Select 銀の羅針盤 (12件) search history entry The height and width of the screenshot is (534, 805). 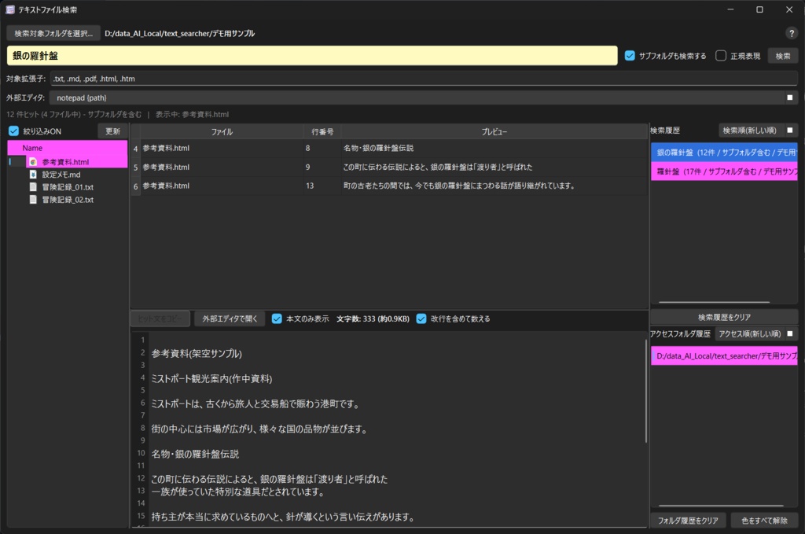724,153
